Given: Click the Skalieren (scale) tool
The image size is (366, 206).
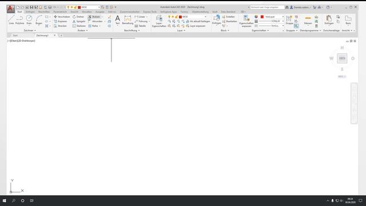Looking at the screenshot, I should [x=79, y=26].
